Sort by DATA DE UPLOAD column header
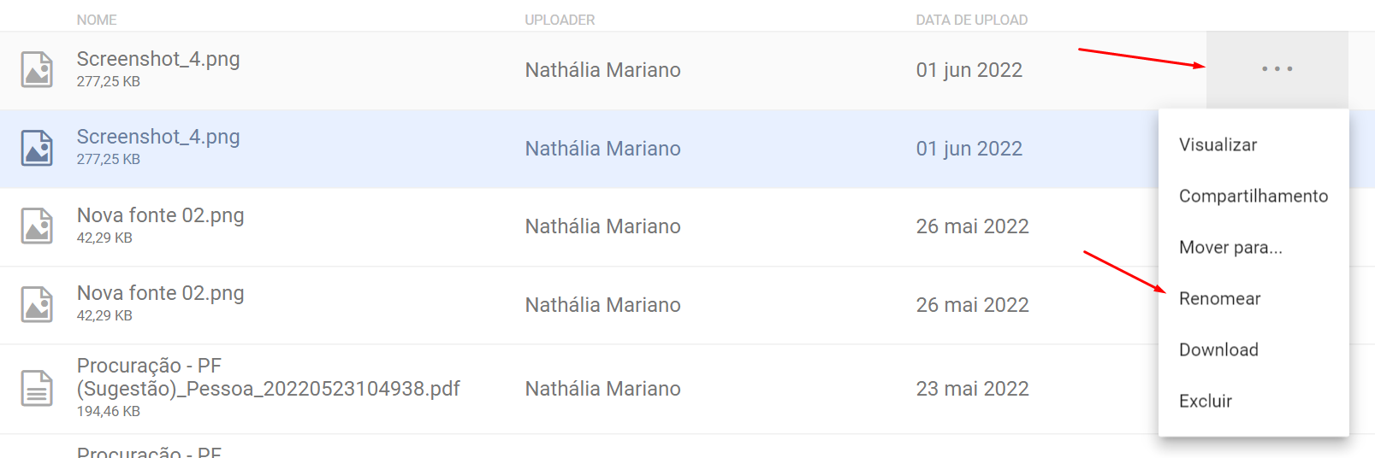1375x458 pixels. (x=971, y=20)
